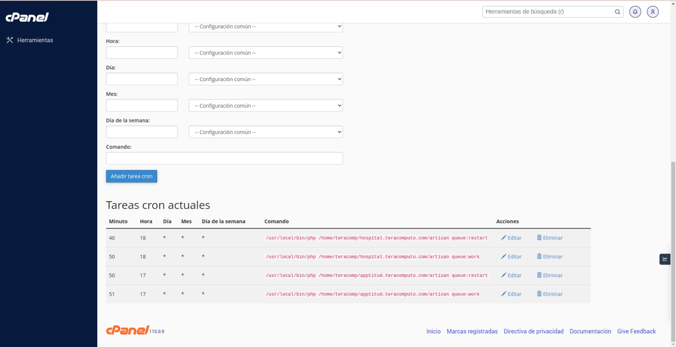Screen dimensions: 676x347
Task: Edit the hospital queue:restart cron job
Action: [x=511, y=238]
